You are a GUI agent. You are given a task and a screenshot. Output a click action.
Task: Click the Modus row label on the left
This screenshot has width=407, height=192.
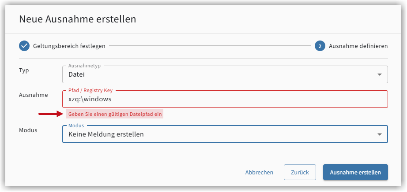click(28, 130)
